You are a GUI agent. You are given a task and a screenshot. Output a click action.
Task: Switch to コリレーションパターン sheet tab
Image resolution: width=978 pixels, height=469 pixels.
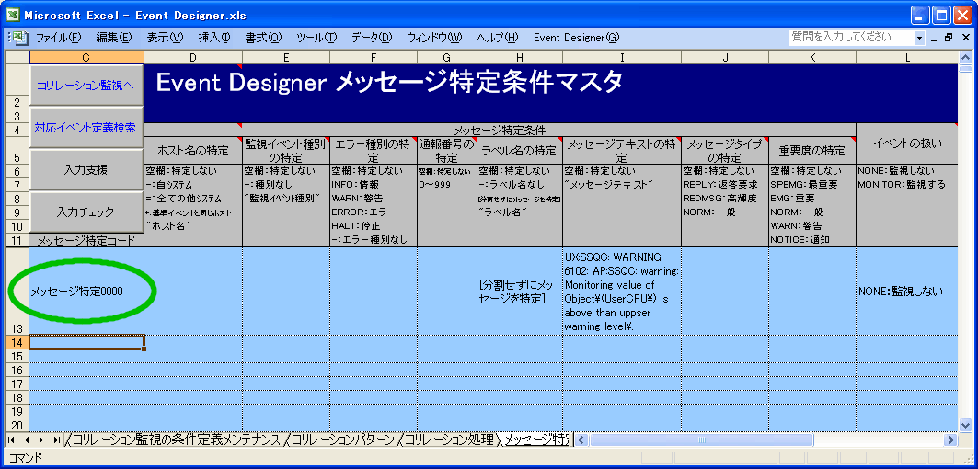point(341,440)
